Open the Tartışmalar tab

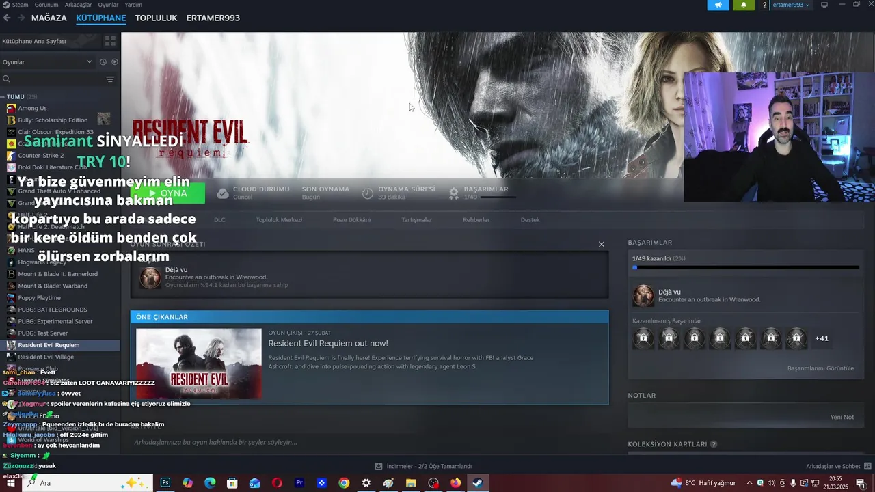tap(416, 220)
